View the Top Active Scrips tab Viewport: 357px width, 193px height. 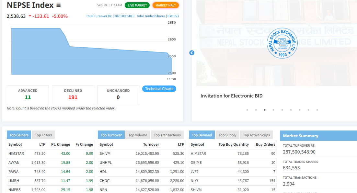click(x=256, y=135)
